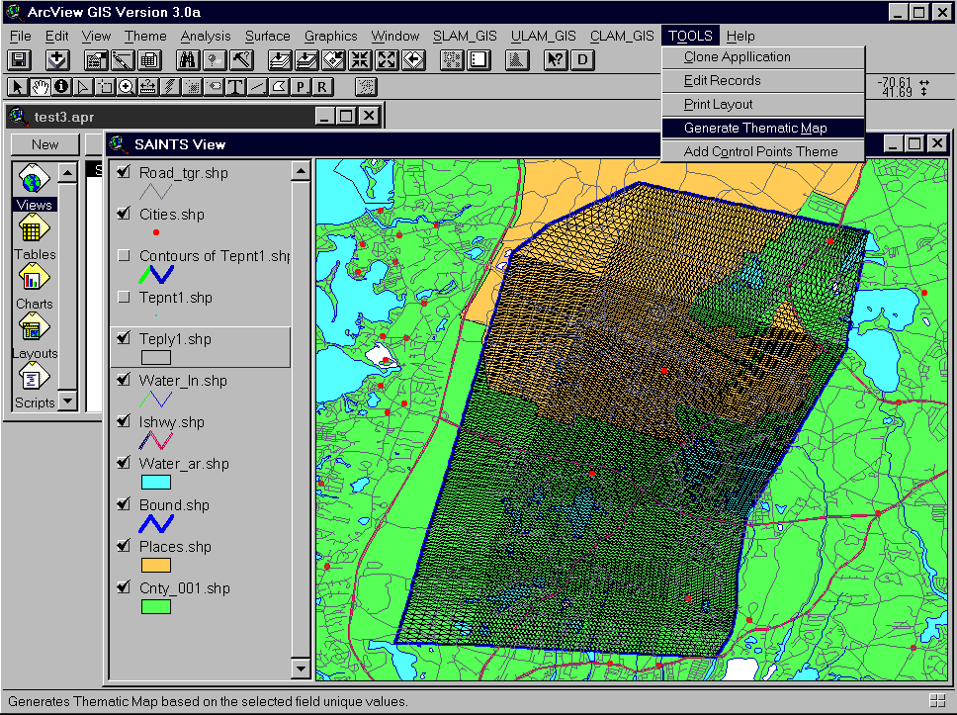Select the Pointer arrow tool

pos(18,87)
